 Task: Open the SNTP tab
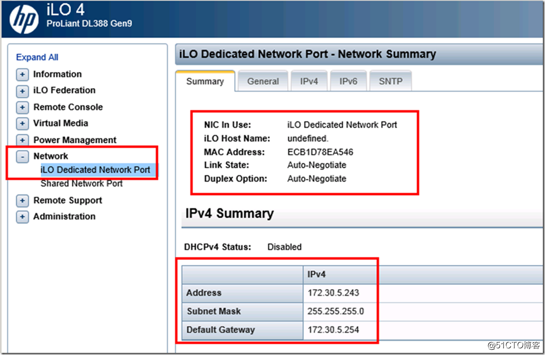tap(390, 82)
